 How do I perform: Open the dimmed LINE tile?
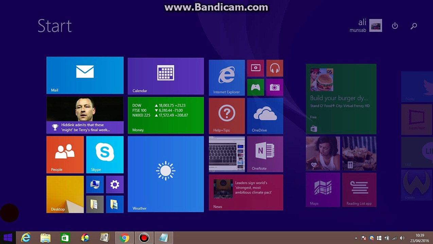coord(417,152)
